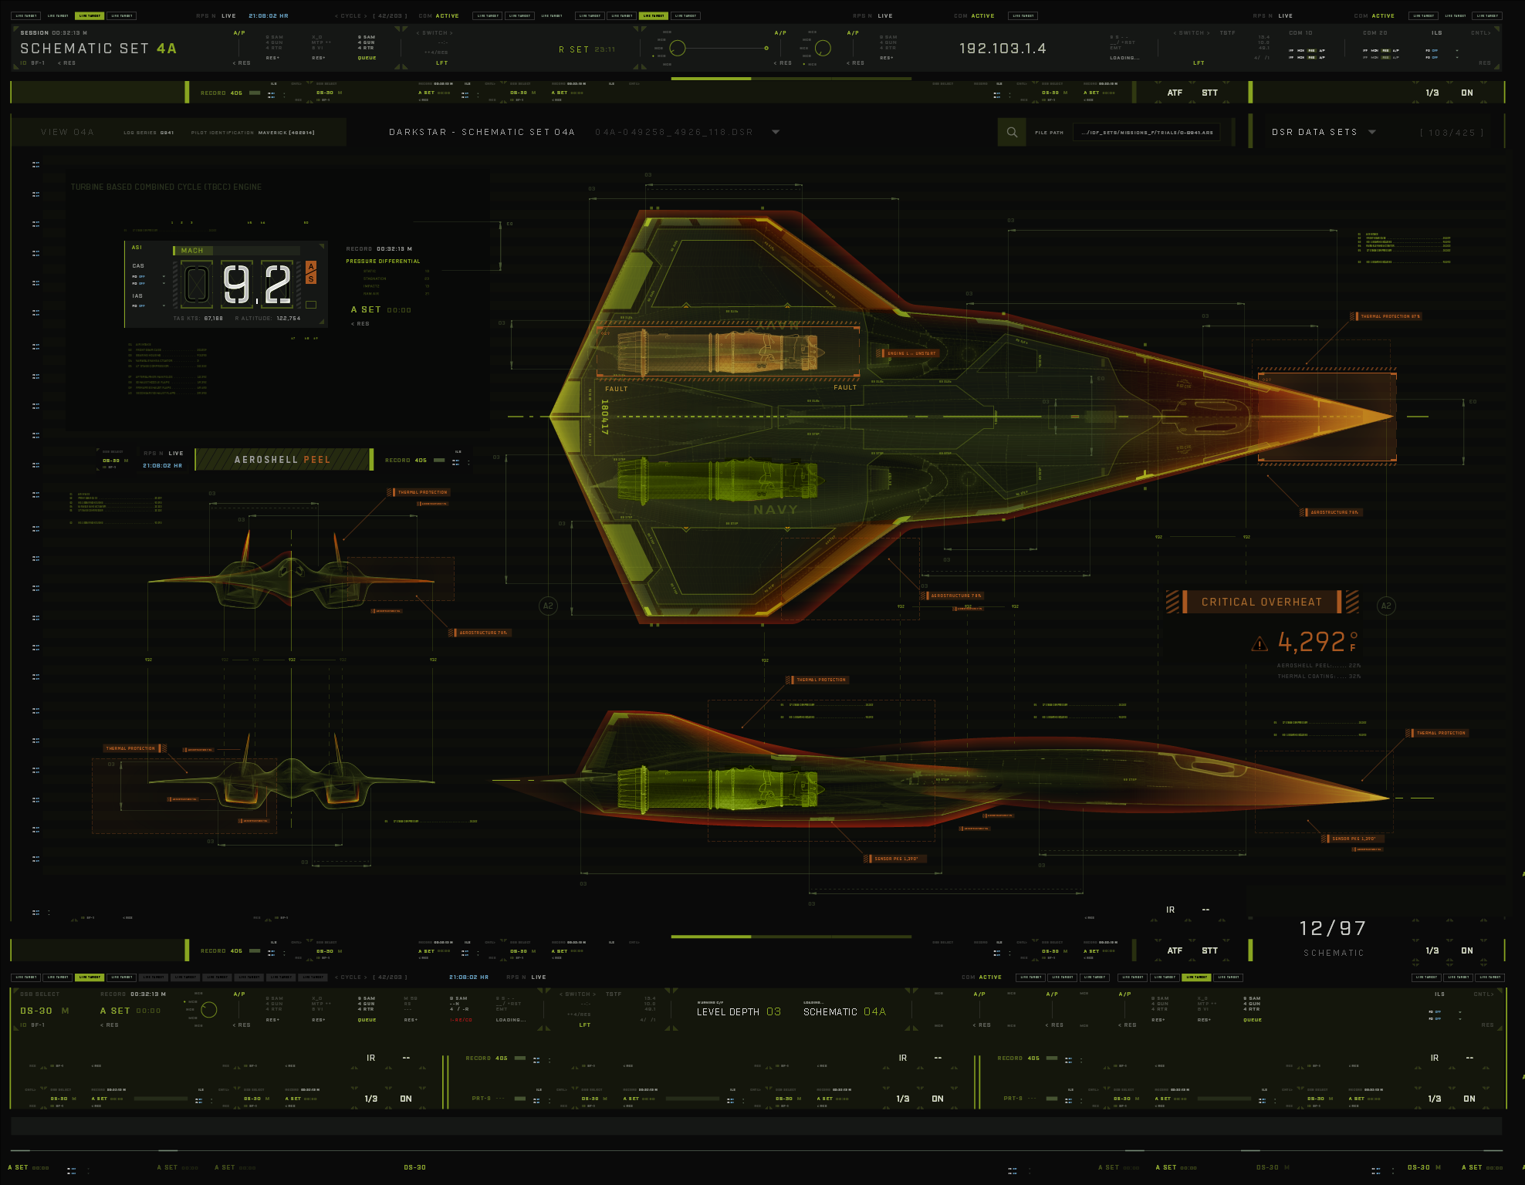The image size is (1525, 1185).
Task: Toggle the ON switch in top-right strip
Action: pos(1466,93)
